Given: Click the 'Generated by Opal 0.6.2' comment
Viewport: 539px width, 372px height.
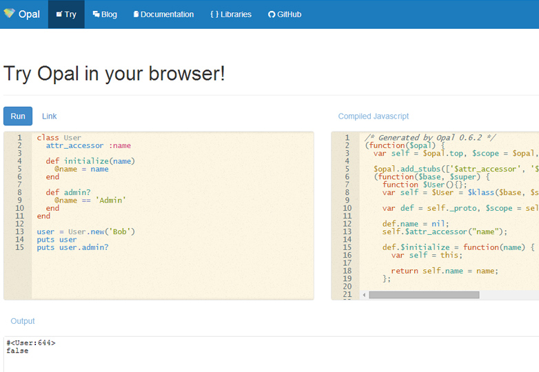Looking at the screenshot, I should (x=430, y=137).
